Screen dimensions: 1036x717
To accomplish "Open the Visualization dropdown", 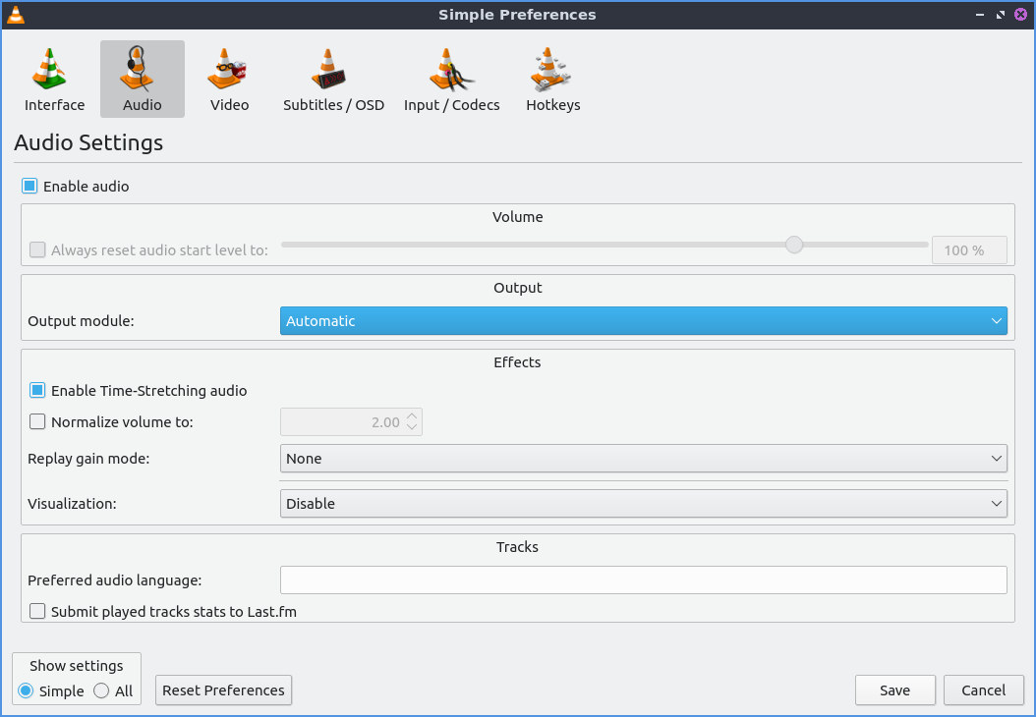I will [643, 504].
